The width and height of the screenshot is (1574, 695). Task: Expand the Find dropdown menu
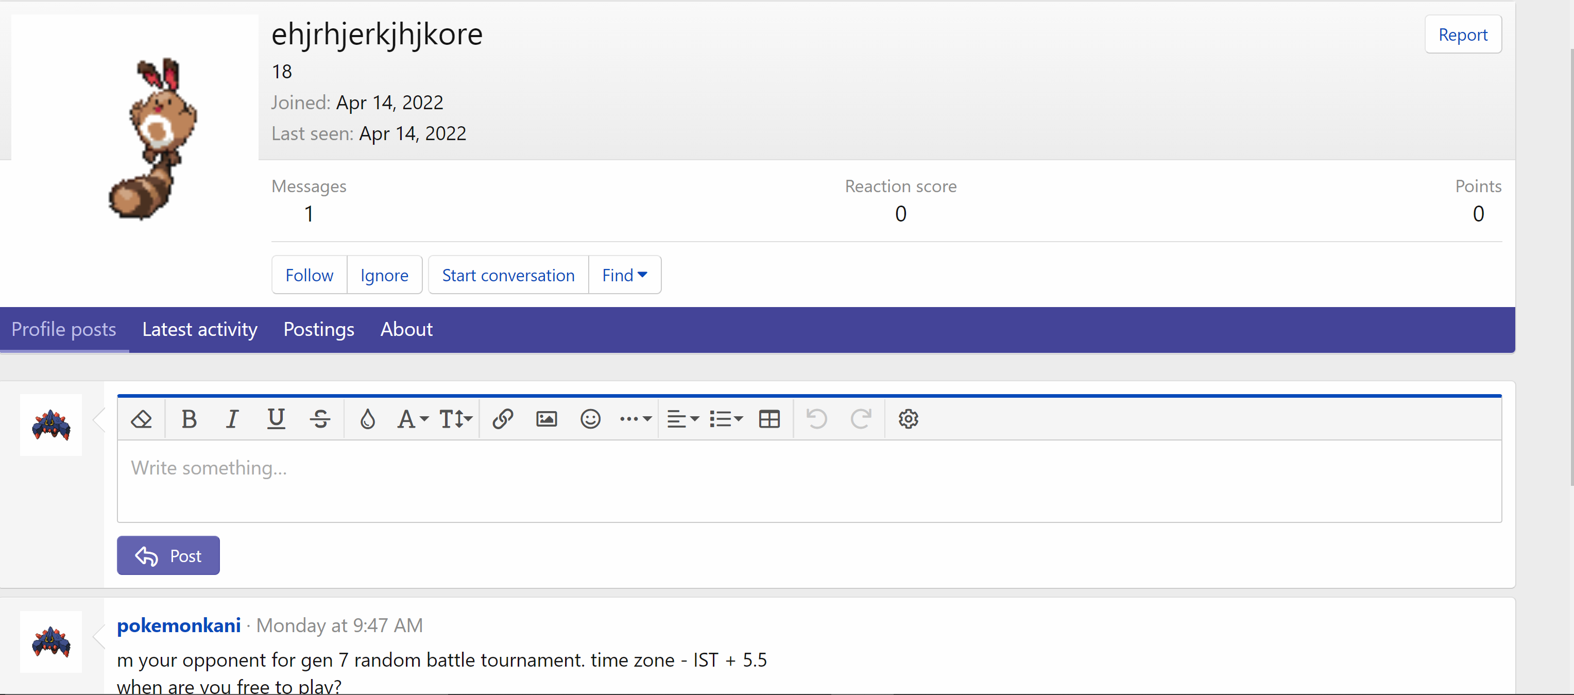pos(624,275)
